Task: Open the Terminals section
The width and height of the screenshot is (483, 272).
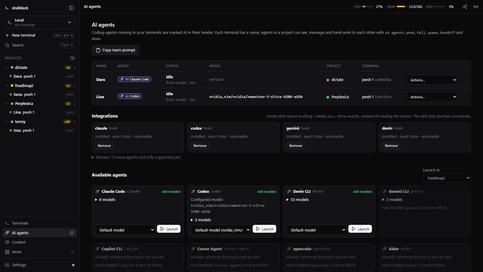Action: [x=40, y=223]
